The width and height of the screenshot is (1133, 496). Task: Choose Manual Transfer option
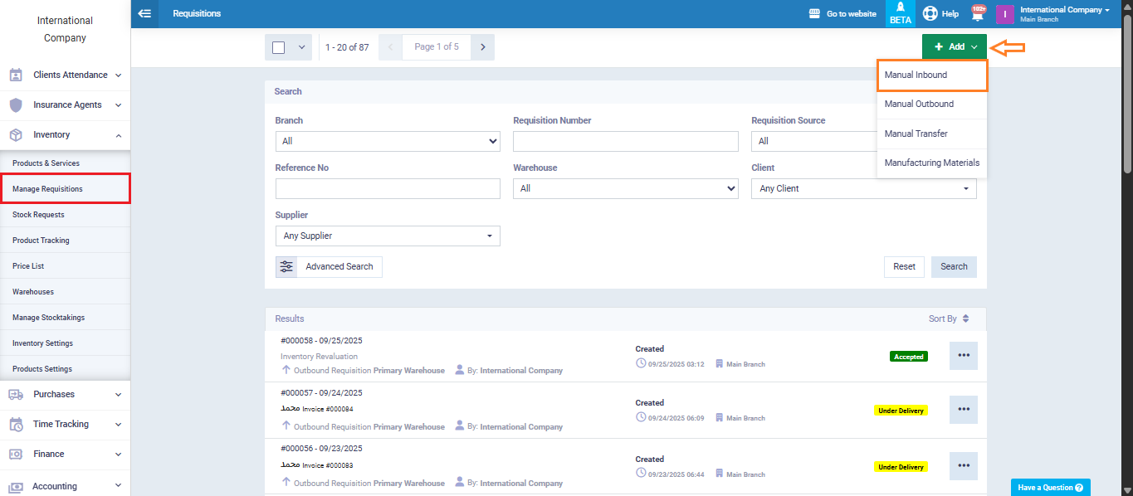pyautogui.click(x=916, y=134)
